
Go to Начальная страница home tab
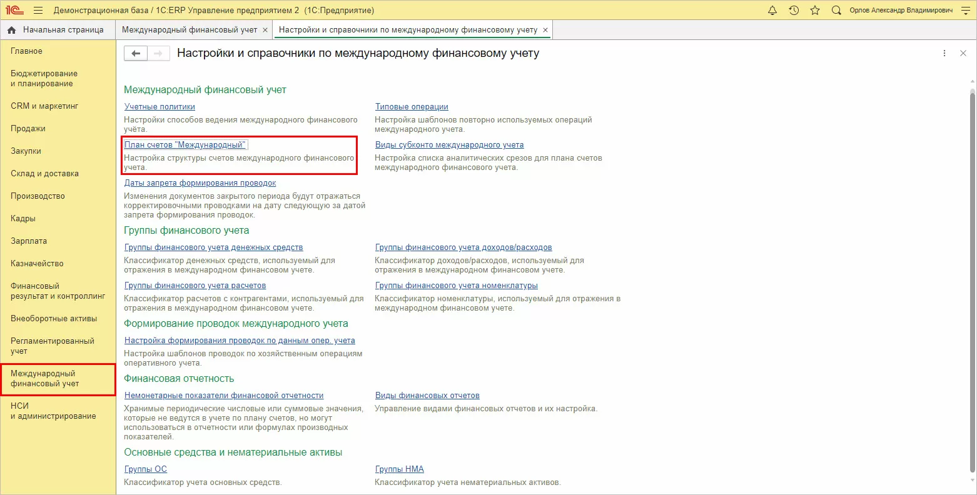point(58,30)
